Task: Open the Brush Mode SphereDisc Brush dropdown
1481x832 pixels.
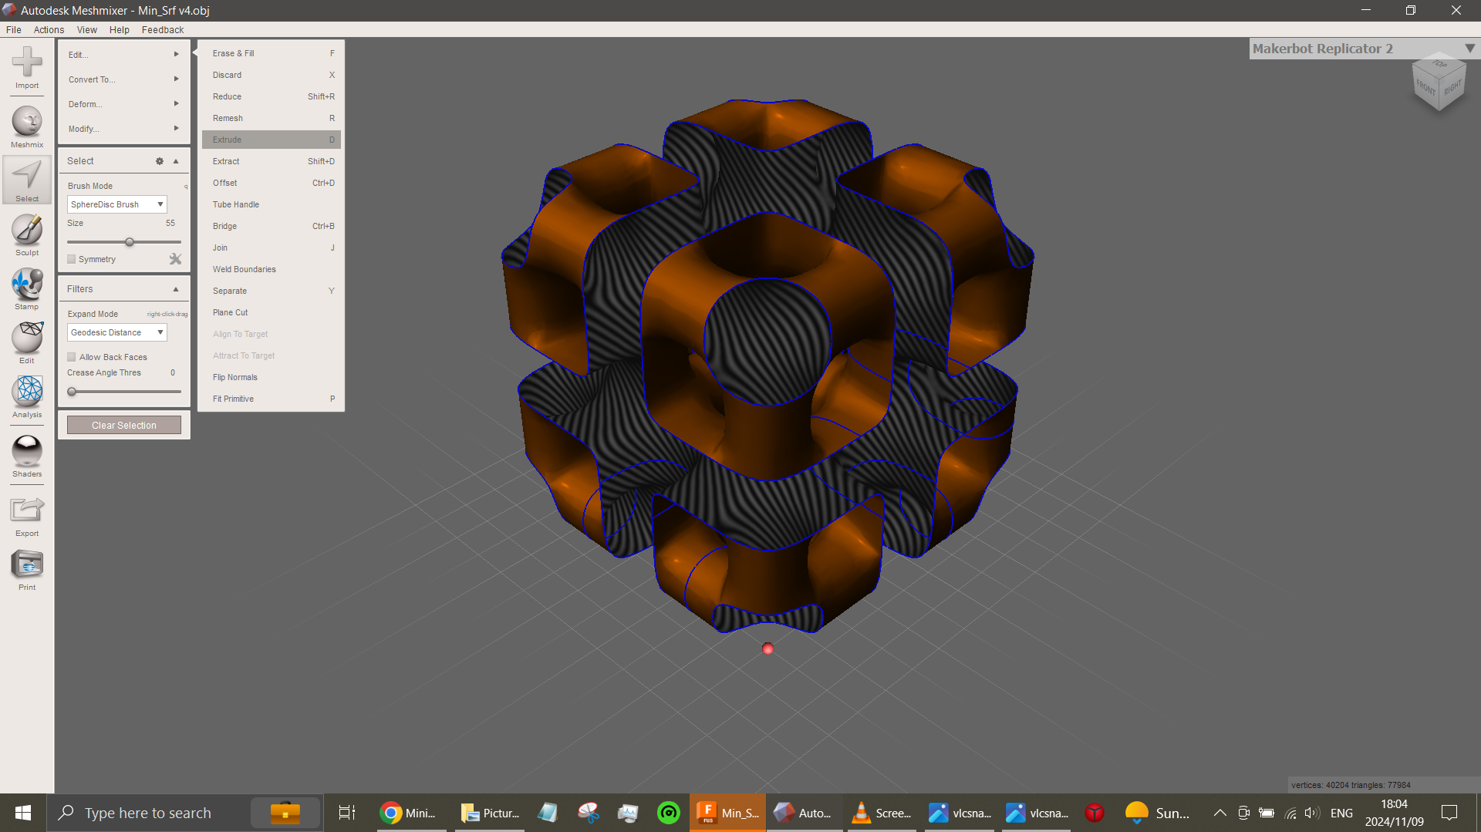Action: 116,204
